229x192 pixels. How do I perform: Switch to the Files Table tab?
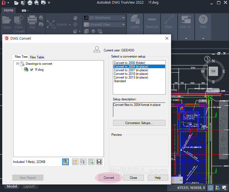(x=37, y=57)
